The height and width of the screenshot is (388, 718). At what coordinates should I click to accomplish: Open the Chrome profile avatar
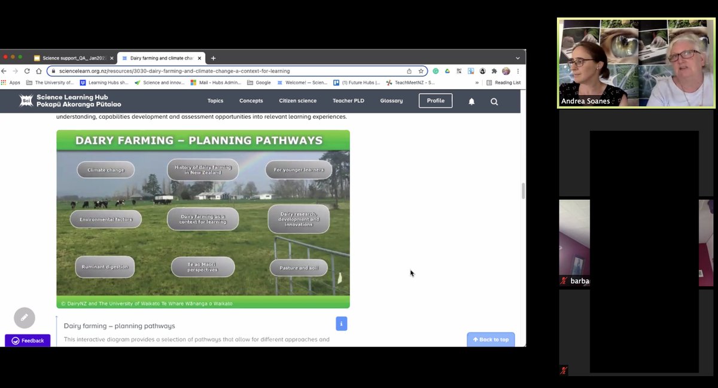click(506, 70)
